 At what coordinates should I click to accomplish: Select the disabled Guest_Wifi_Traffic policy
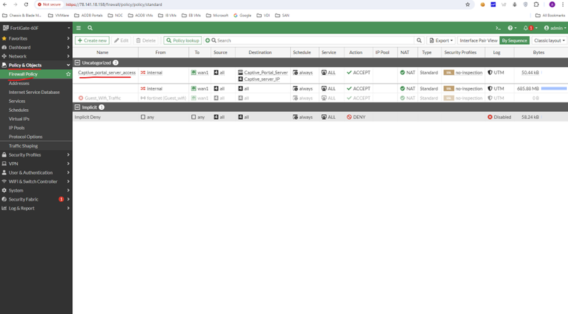click(102, 98)
